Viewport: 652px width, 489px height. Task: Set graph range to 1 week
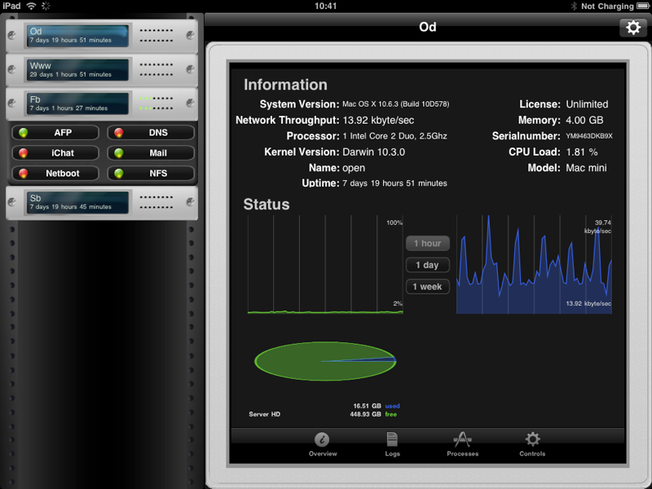click(x=427, y=287)
